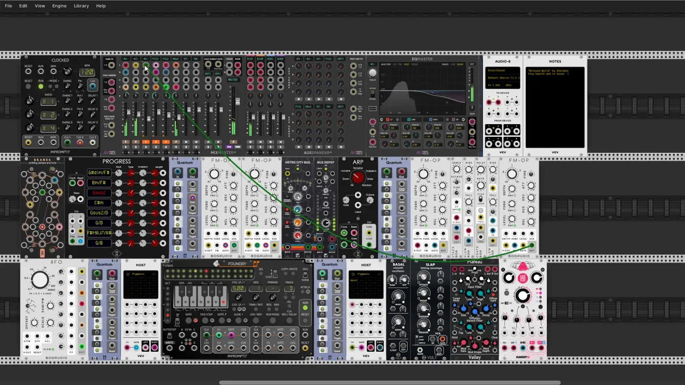This screenshot has width=685, height=385.
Task: Click the Gate knob on the ARP module
Action: click(x=346, y=200)
